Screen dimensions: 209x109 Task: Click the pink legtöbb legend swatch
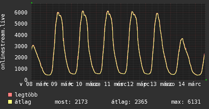(x=10, y=95)
